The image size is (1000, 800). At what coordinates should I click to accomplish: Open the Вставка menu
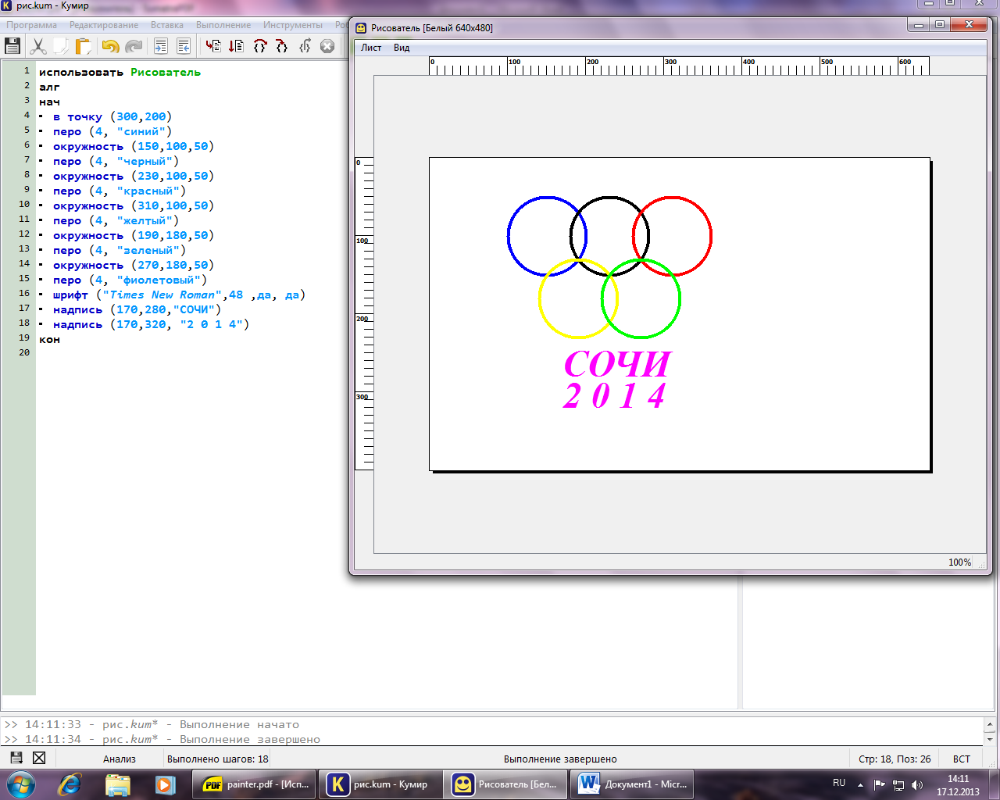coord(167,25)
